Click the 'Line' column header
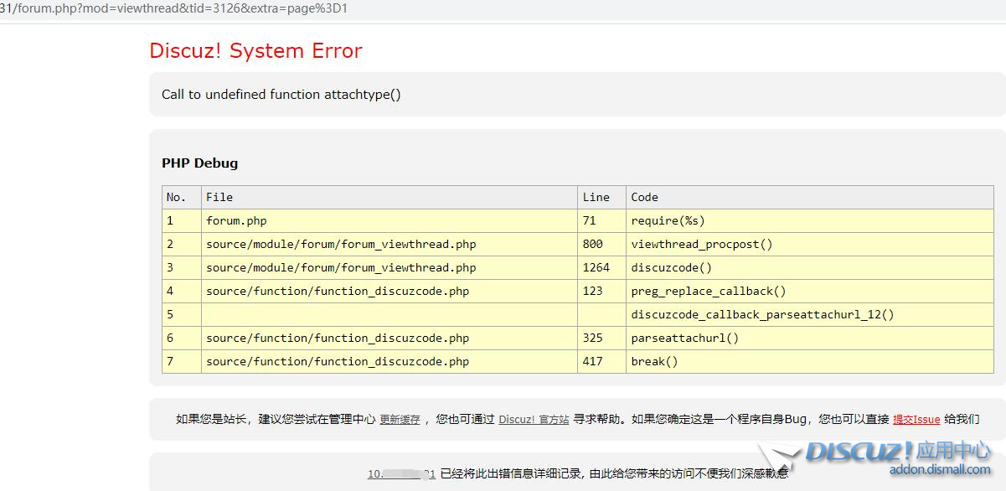Viewport: 1006px width, 491px height. 601,198
